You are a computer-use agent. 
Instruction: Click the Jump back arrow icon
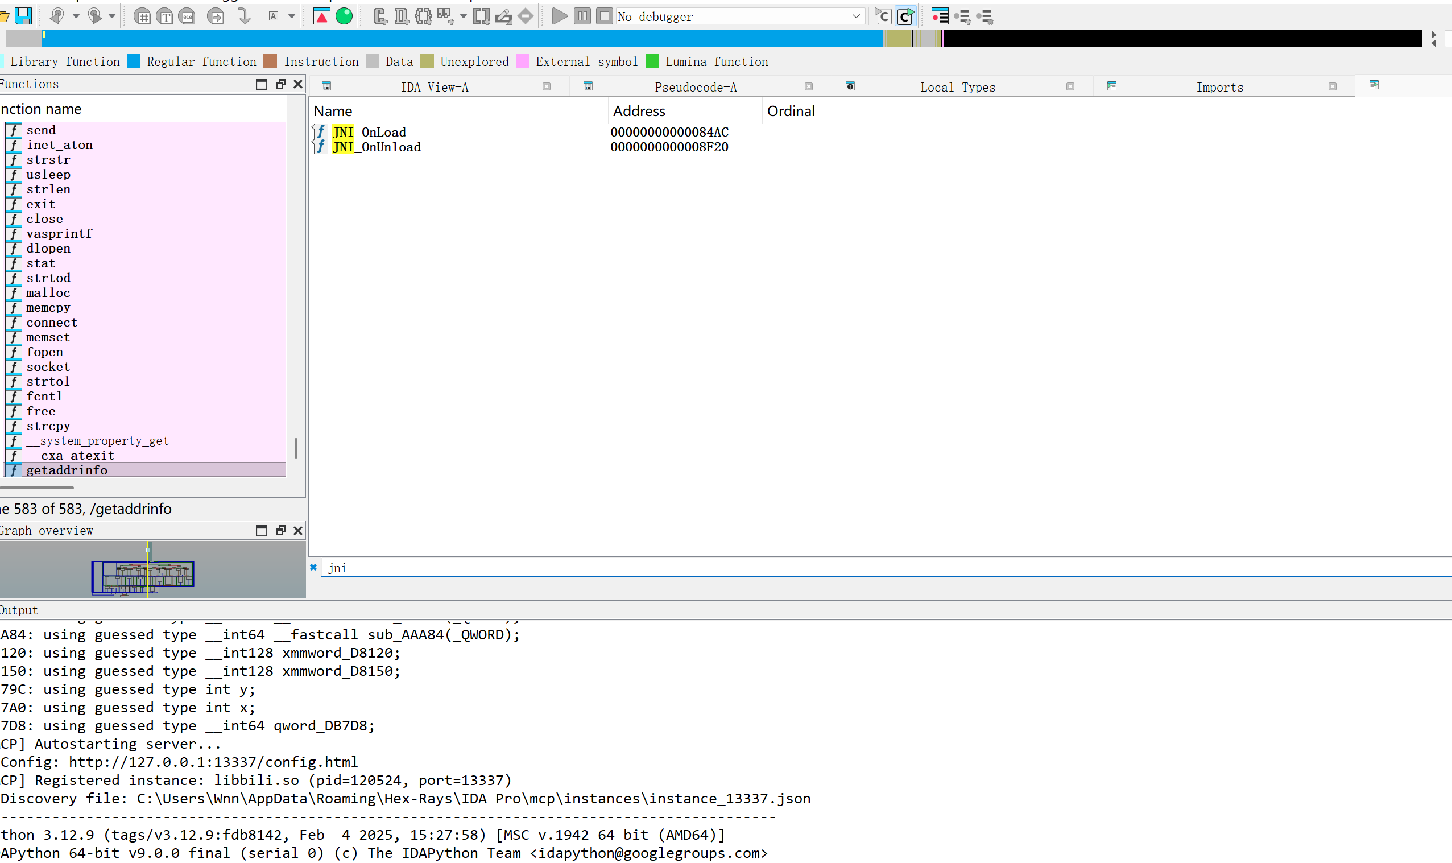coord(56,16)
